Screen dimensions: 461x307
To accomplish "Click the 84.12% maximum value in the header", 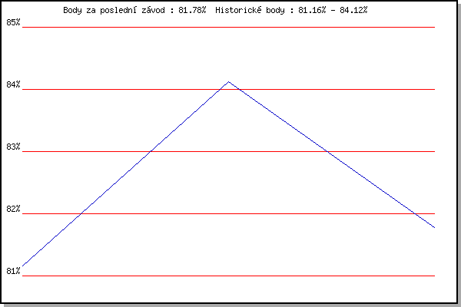I will coord(353,10).
